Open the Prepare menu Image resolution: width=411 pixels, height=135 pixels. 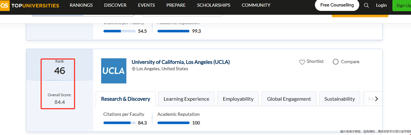(176, 5)
